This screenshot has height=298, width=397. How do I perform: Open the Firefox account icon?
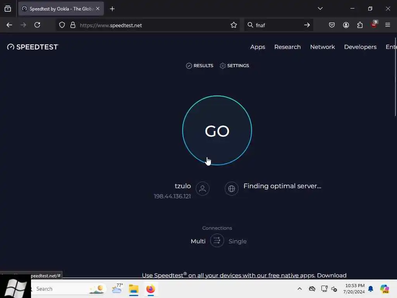(x=346, y=25)
